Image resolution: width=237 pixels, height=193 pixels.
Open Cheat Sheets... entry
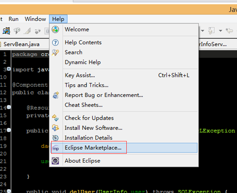pyautogui.click(x=124, y=105)
